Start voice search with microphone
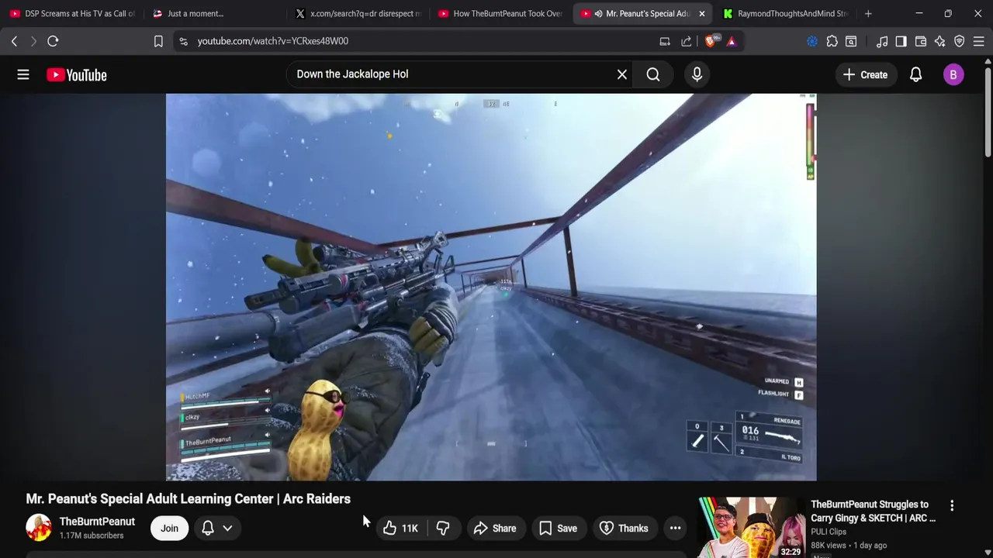Viewport: 993px width, 558px height. (x=697, y=74)
